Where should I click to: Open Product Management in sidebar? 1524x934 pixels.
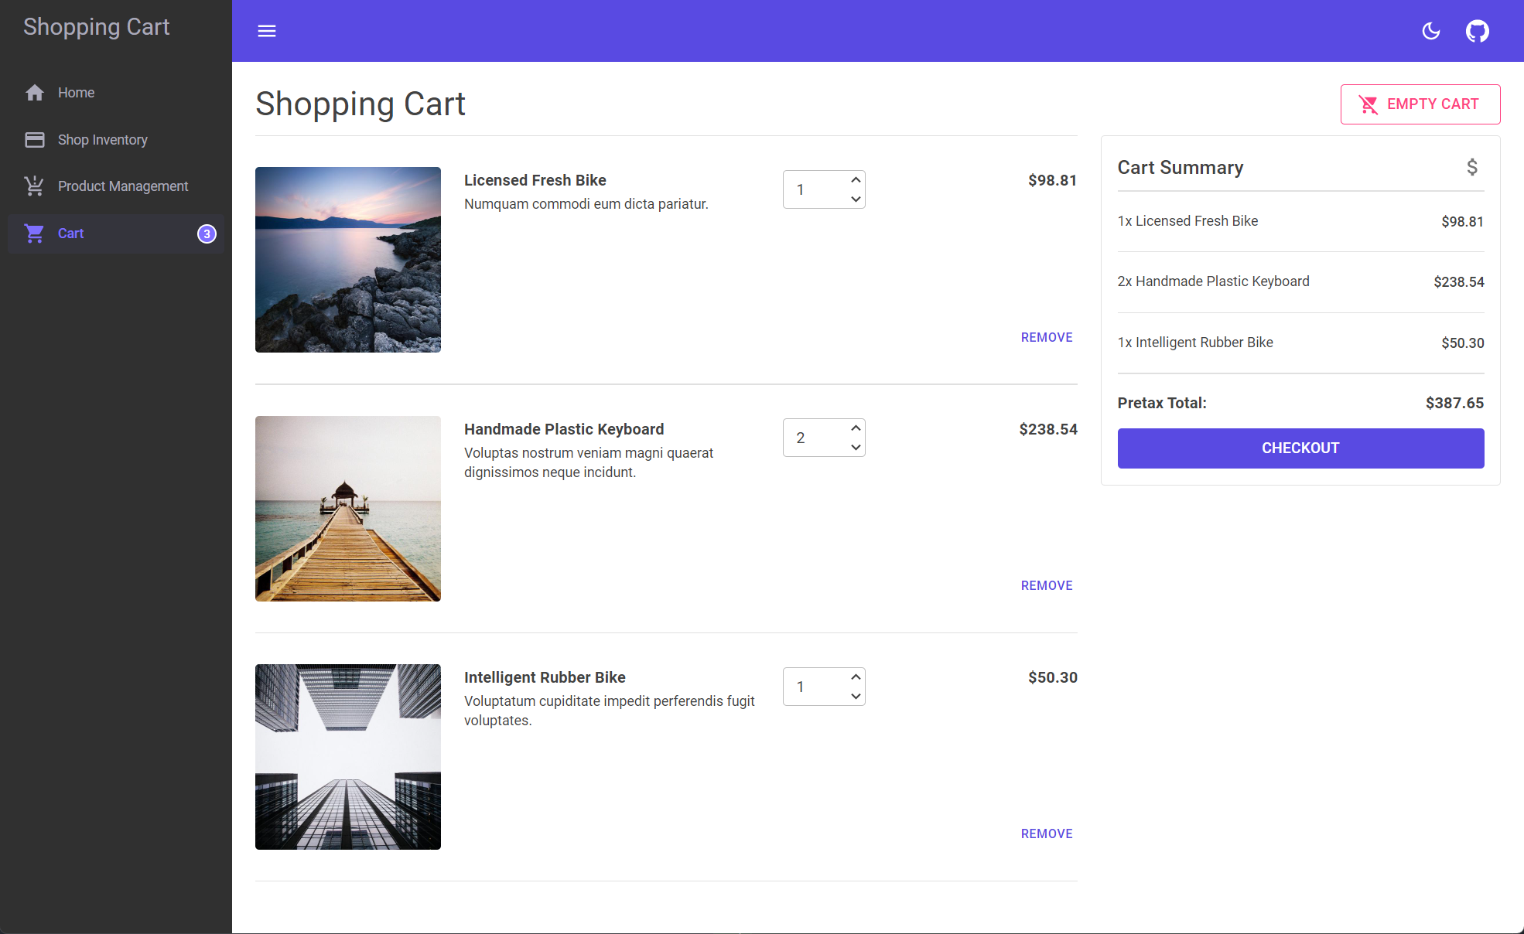click(122, 186)
